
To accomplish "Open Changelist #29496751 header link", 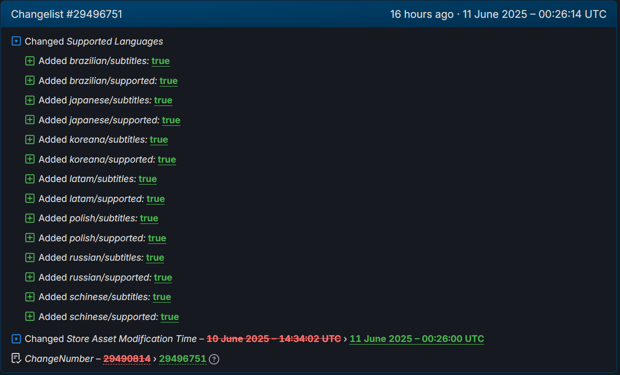I will coord(67,14).
